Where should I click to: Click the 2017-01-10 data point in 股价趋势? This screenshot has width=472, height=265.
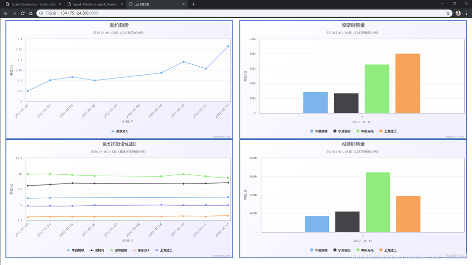point(183,62)
